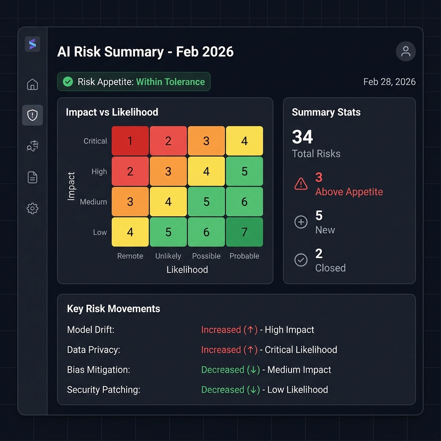The width and height of the screenshot is (441, 441).
Task: Select the red cell labeled 1 in the matrix
Action: (130, 140)
